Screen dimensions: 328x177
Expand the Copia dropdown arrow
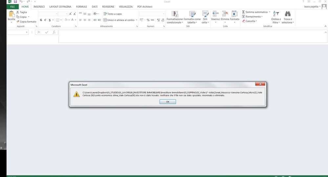pos(29,17)
